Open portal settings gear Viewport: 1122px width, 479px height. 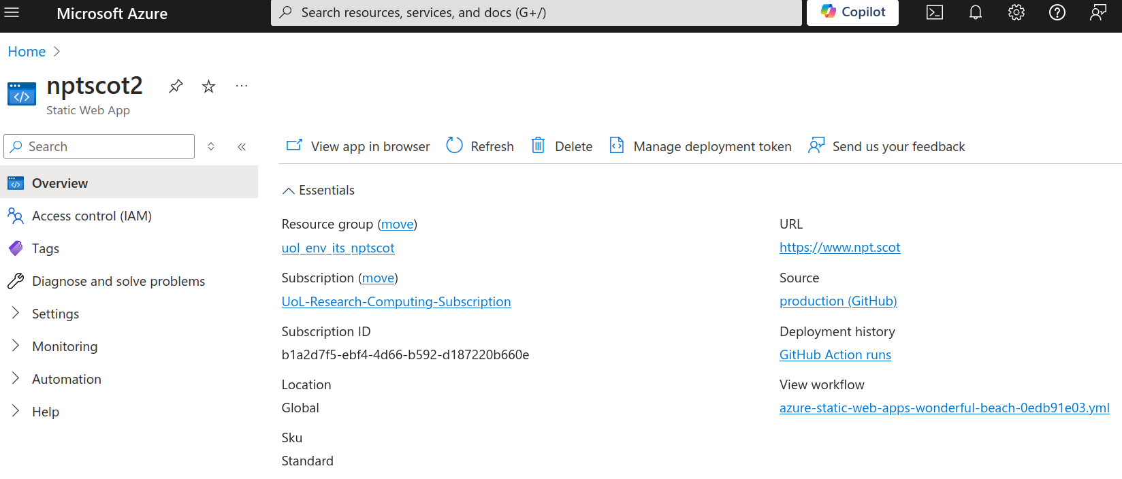click(1016, 12)
